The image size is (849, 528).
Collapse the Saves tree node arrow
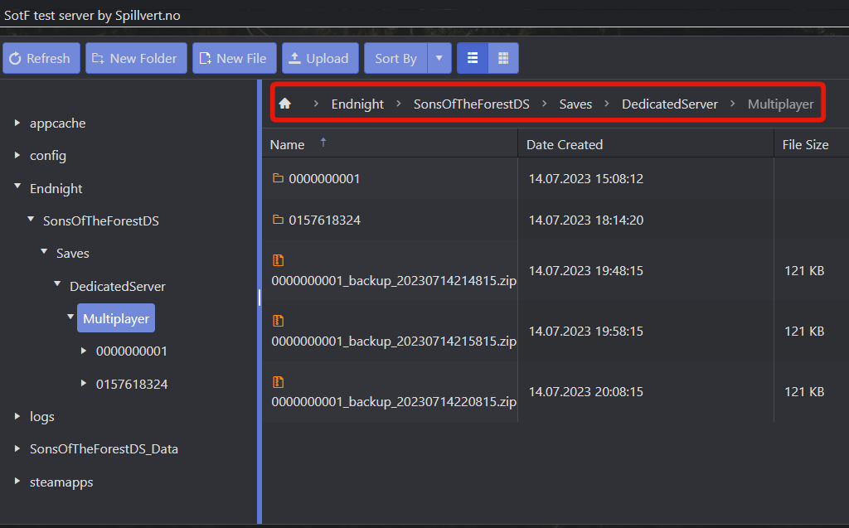[x=44, y=251]
